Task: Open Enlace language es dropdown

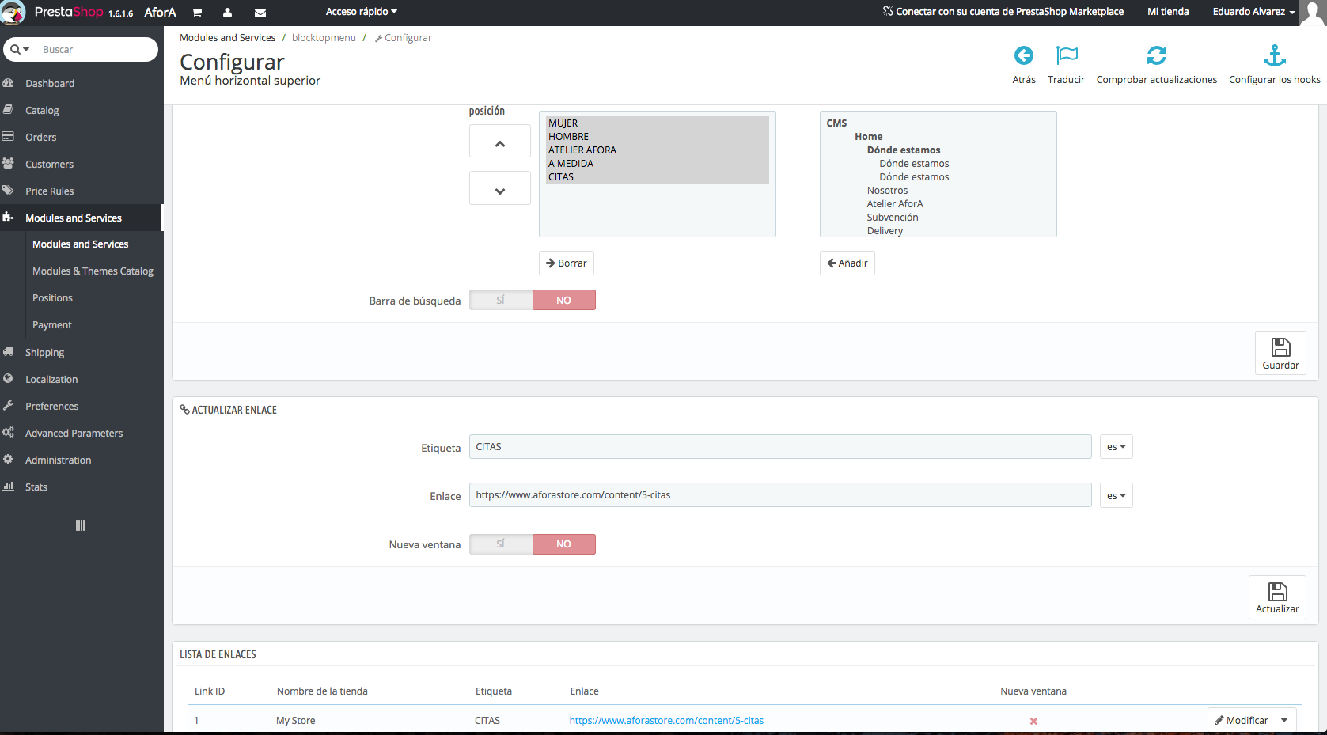Action: coord(1116,495)
